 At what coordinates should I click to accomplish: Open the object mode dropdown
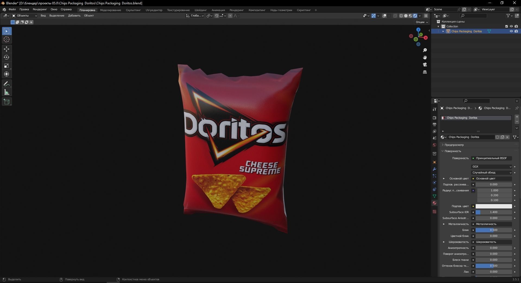point(24,16)
